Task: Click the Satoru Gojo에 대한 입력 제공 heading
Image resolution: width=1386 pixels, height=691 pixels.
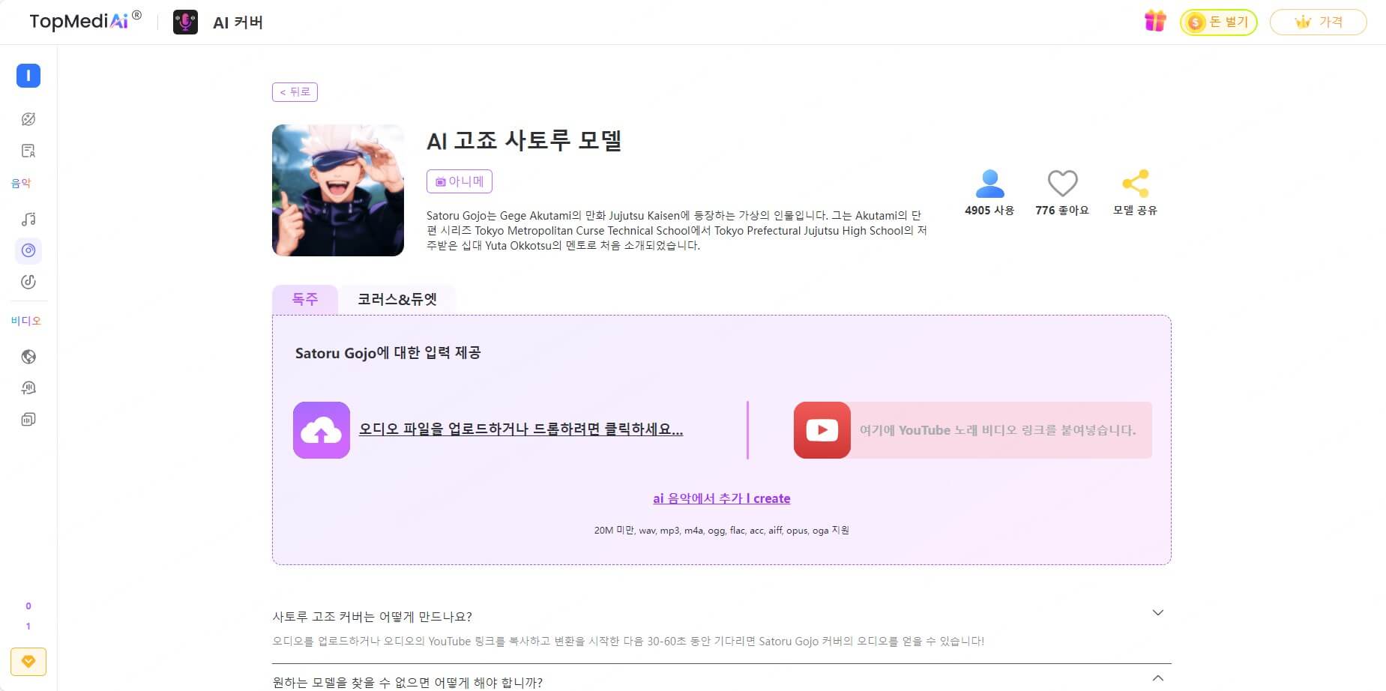Action: pos(388,353)
